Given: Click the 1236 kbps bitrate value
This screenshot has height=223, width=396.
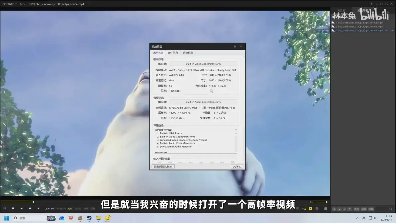Looking at the screenshot, I should pos(175,91).
